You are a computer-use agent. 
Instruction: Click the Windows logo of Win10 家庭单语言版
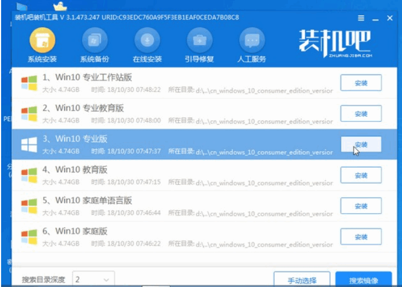29,206
